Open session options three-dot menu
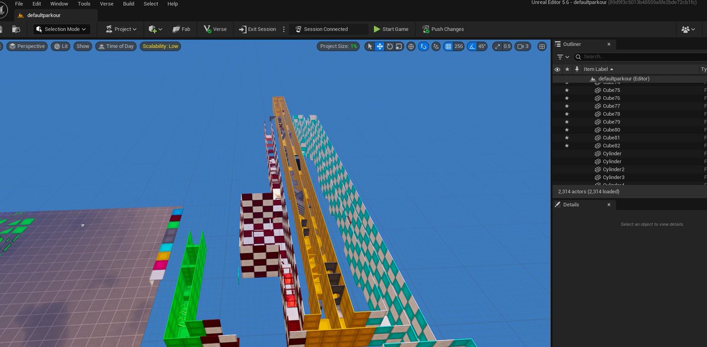This screenshot has width=707, height=347. 284,29
